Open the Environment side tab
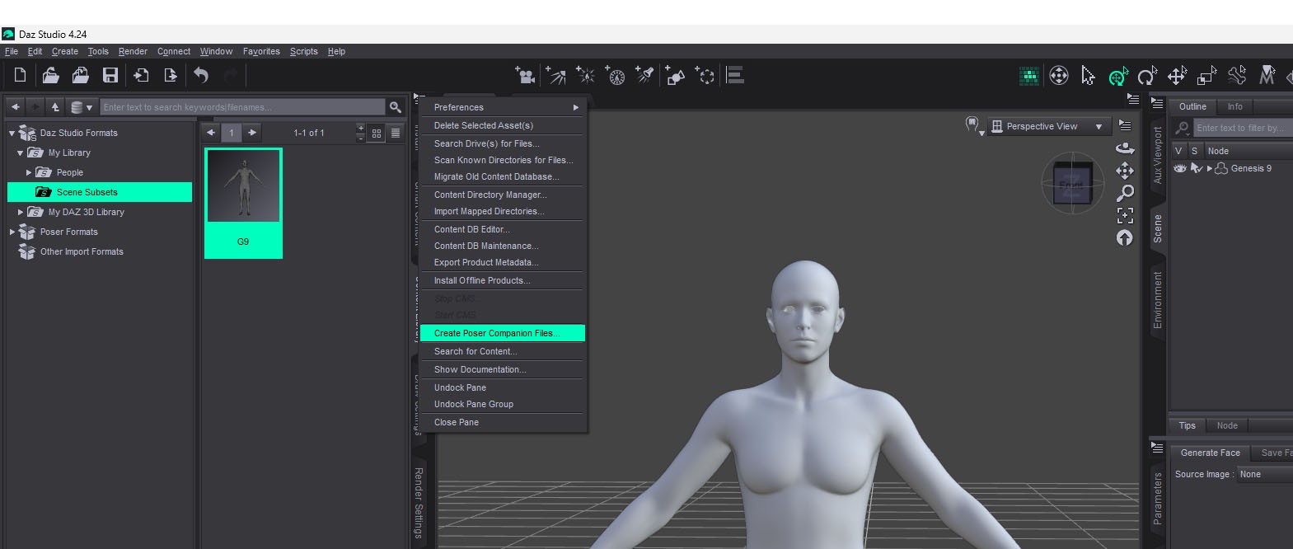 point(1157,300)
